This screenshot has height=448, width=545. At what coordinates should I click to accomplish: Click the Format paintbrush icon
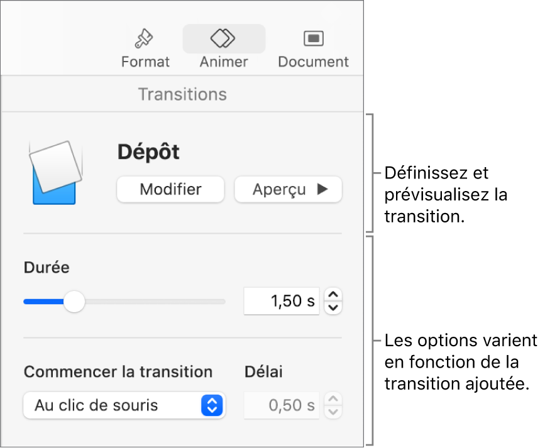coord(144,38)
